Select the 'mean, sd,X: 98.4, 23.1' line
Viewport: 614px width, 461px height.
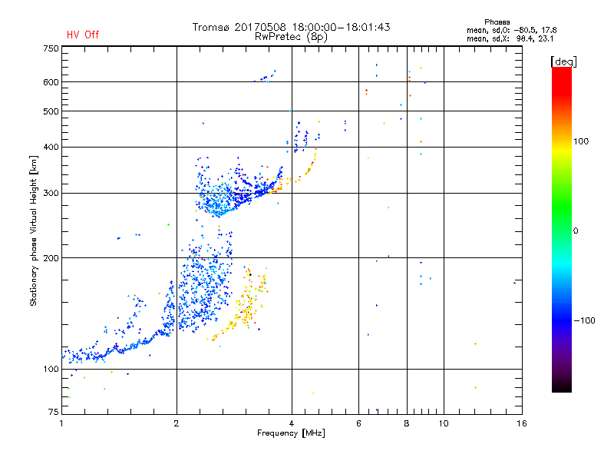pyautogui.click(x=510, y=38)
